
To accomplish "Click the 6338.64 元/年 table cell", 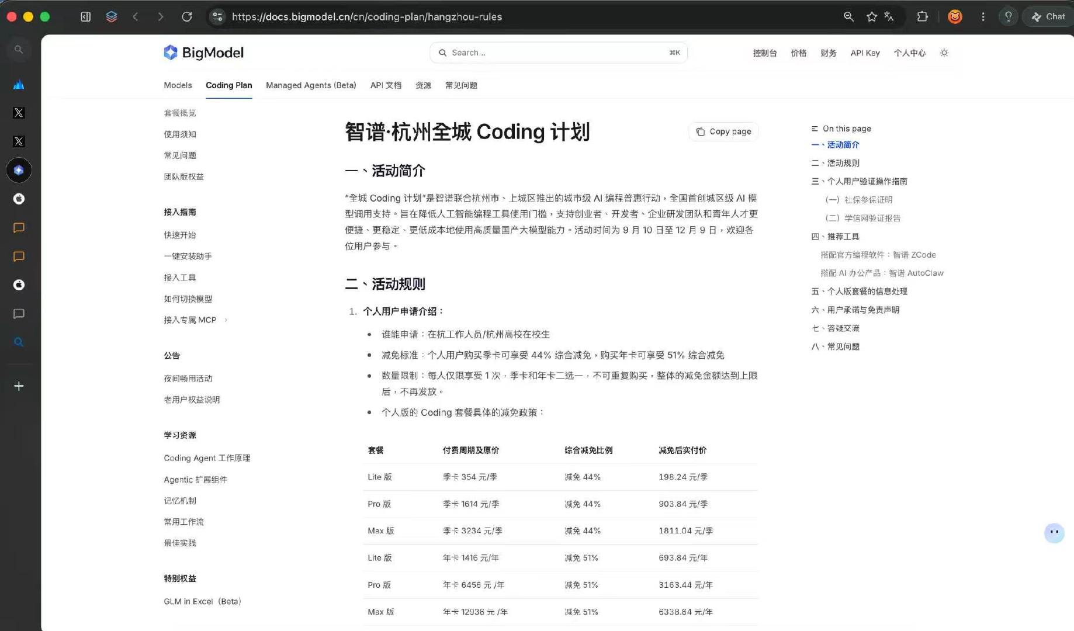I will pos(685,612).
